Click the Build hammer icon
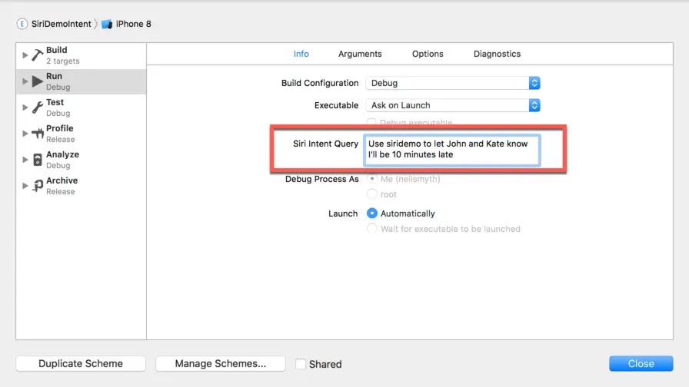Viewport: 689px width, 387px height. pos(37,55)
